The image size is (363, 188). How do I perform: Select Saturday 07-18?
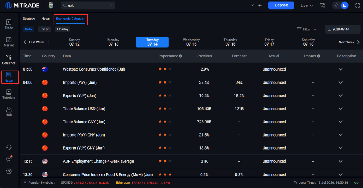[308, 42]
